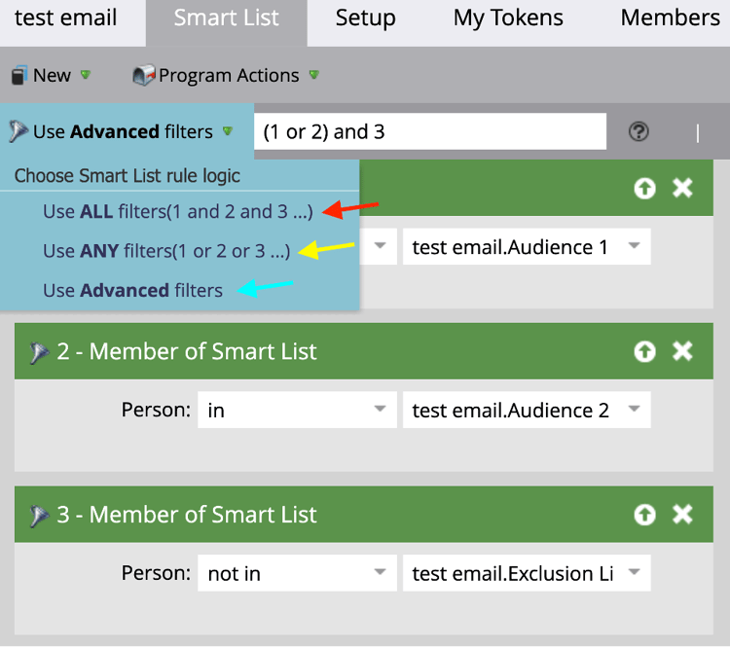Switch to the Setup tab
Screen dimensions: 730x647
[365, 18]
